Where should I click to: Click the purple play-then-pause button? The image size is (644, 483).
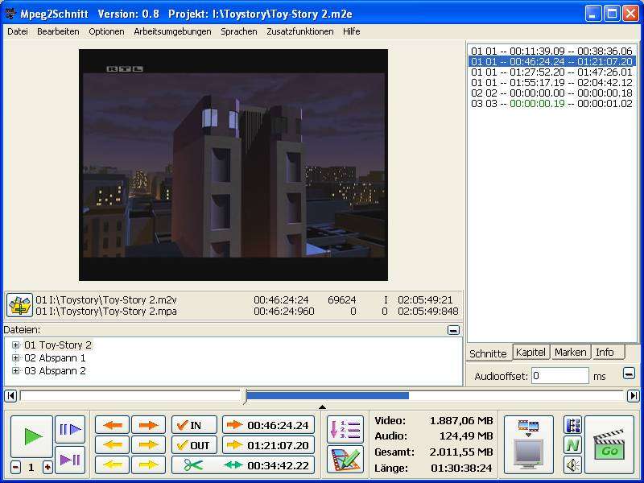pyautogui.click(x=70, y=460)
